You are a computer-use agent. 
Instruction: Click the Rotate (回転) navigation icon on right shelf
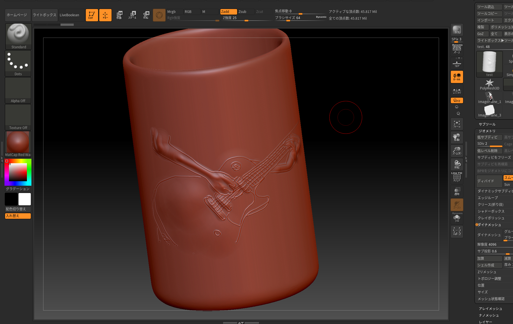click(x=457, y=164)
